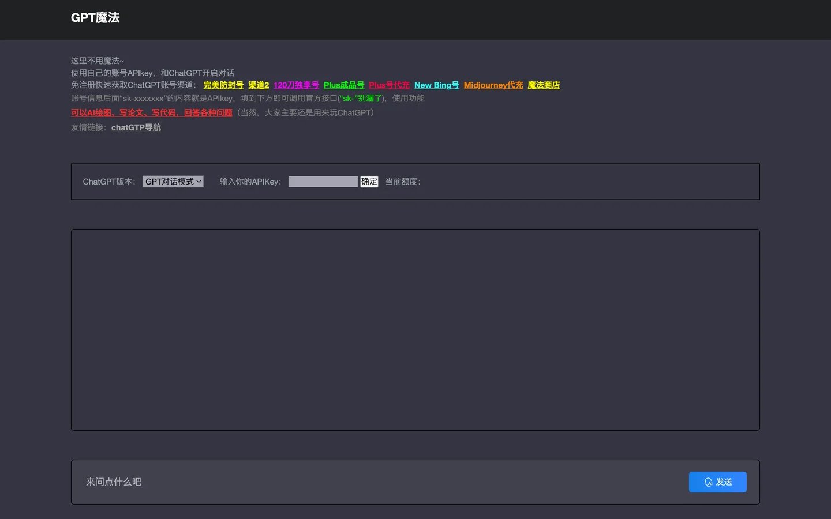Open the 魔法商店 link
The image size is (831, 519).
click(x=544, y=85)
